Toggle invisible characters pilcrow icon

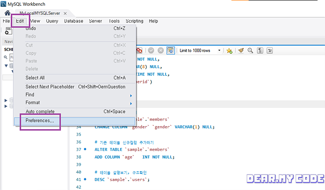click(260, 51)
